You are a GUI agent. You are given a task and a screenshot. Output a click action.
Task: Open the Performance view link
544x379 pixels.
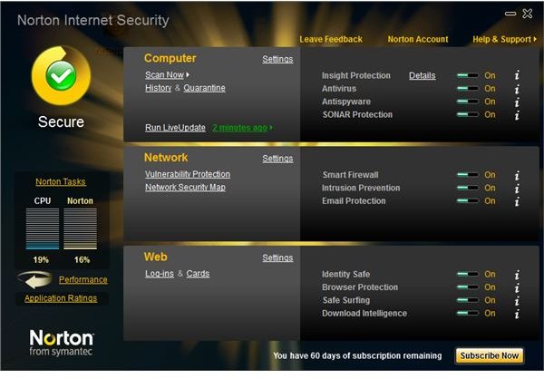pos(83,280)
